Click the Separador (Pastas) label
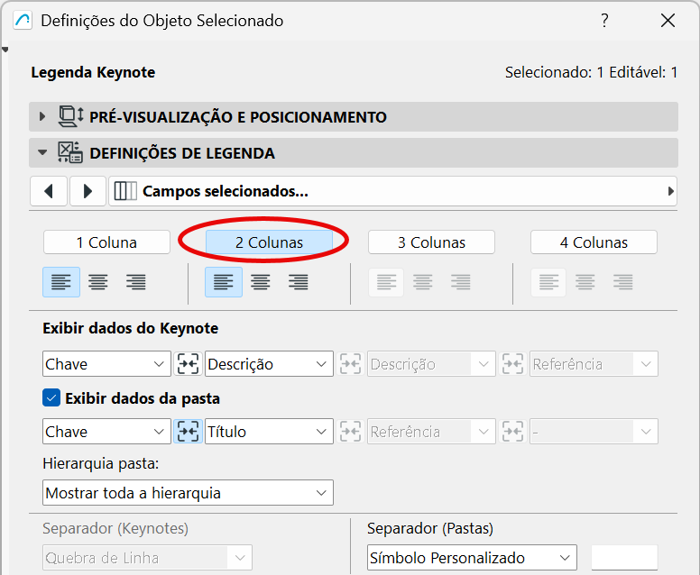 (430, 529)
